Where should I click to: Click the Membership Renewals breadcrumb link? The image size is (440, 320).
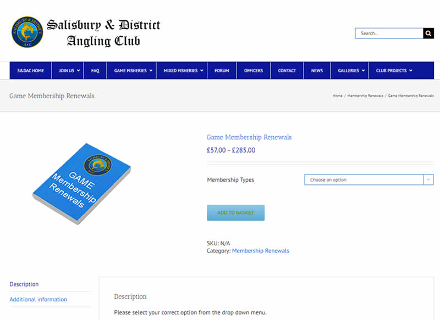click(365, 96)
